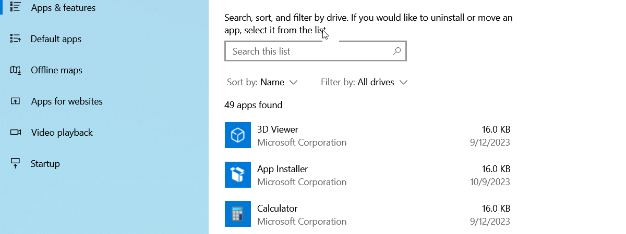626x234 pixels.
Task: Click the Startup sidebar icon
Action: (x=16, y=164)
